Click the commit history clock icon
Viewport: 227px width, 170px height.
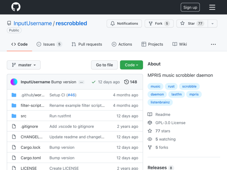(126, 82)
